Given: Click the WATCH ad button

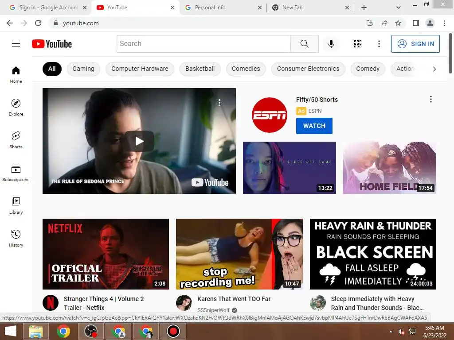Looking at the screenshot, I should [314, 126].
